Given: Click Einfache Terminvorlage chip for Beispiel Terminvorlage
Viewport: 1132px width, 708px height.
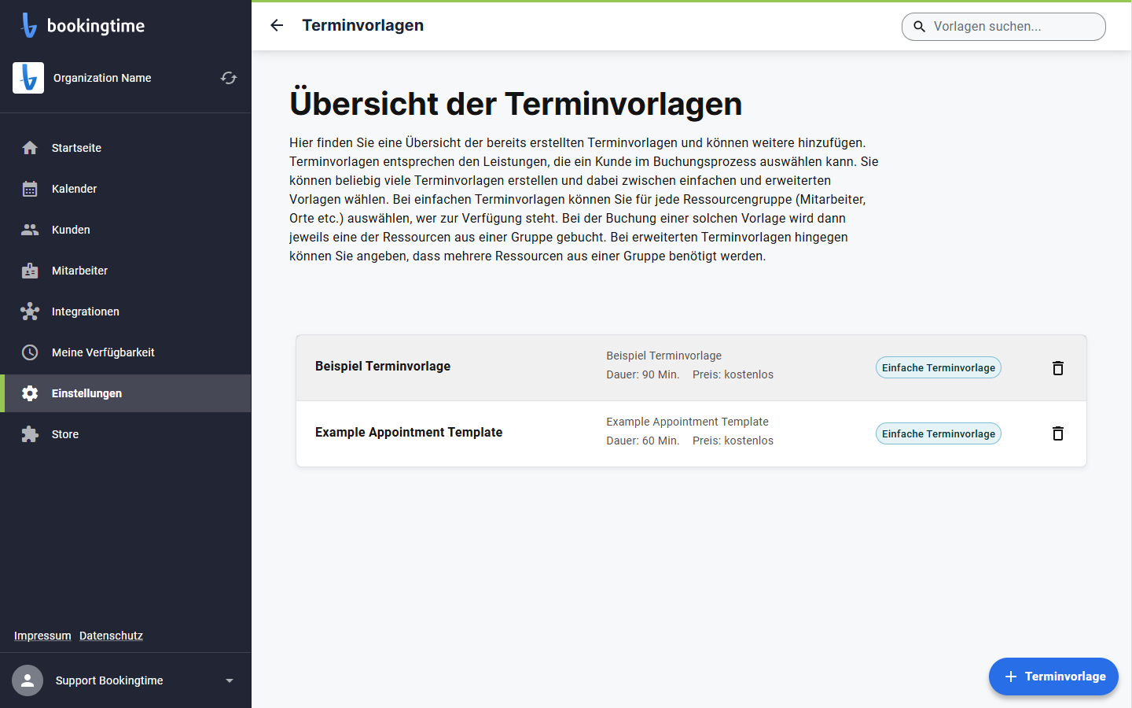Looking at the screenshot, I should point(939,367).
